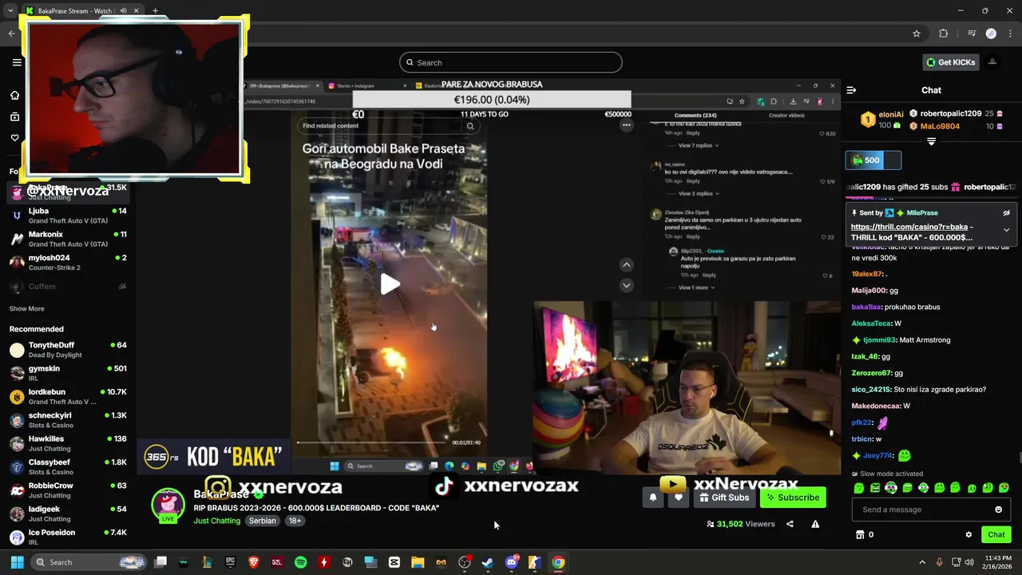Open Steam from the taskbar
1022x575 pixels.
488,562
